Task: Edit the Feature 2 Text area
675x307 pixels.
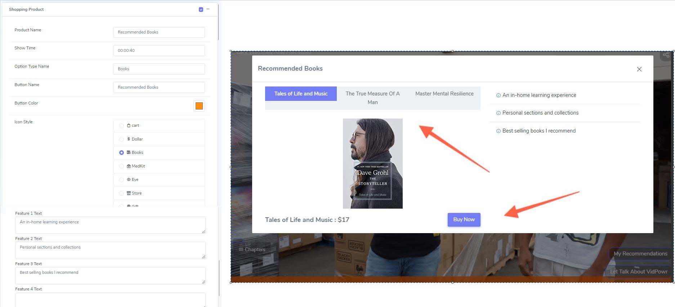Action: tap(110, 250)
